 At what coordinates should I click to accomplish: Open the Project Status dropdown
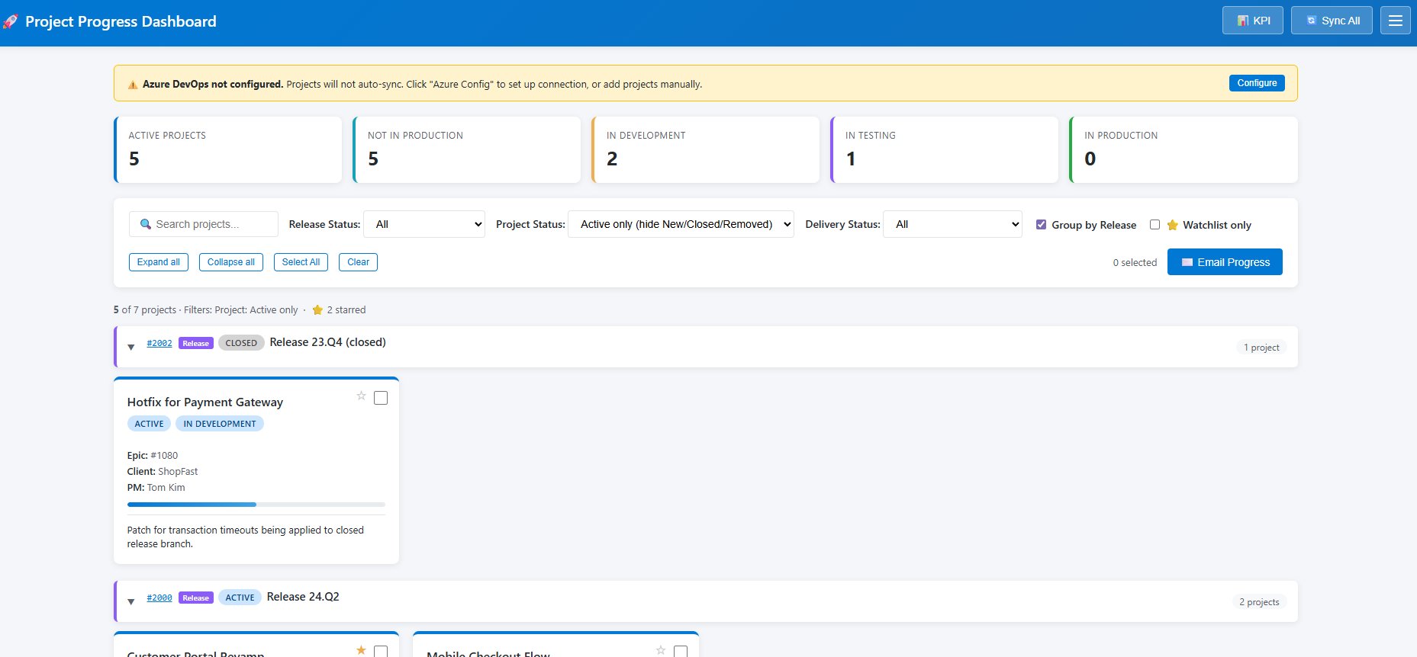tap(681, 224)
